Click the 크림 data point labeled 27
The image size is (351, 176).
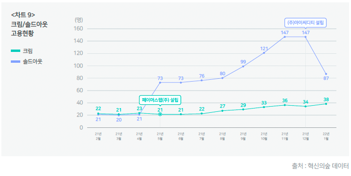[222, 111]
